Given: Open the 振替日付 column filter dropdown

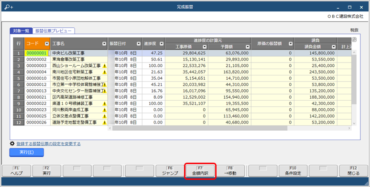Looking at the screenshot, I should [139, 43].
